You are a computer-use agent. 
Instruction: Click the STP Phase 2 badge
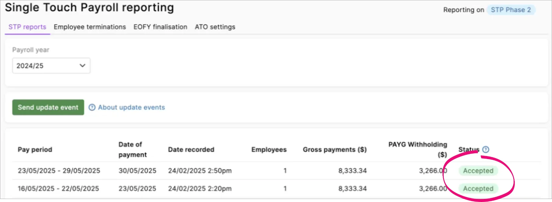pos(511,10)
